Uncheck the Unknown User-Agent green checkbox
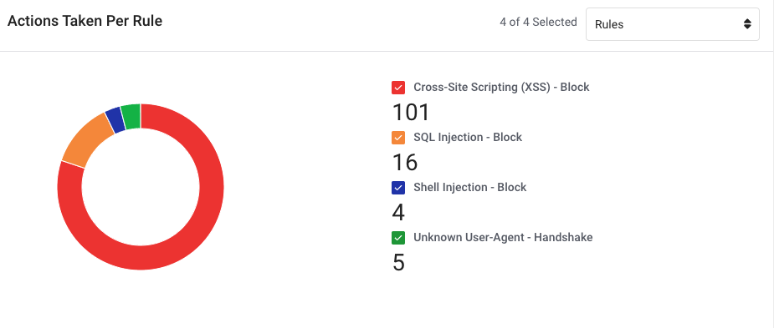 click(397, 238)
